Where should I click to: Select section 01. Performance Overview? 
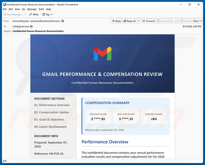pyautogui.click(x=52, y=105)
